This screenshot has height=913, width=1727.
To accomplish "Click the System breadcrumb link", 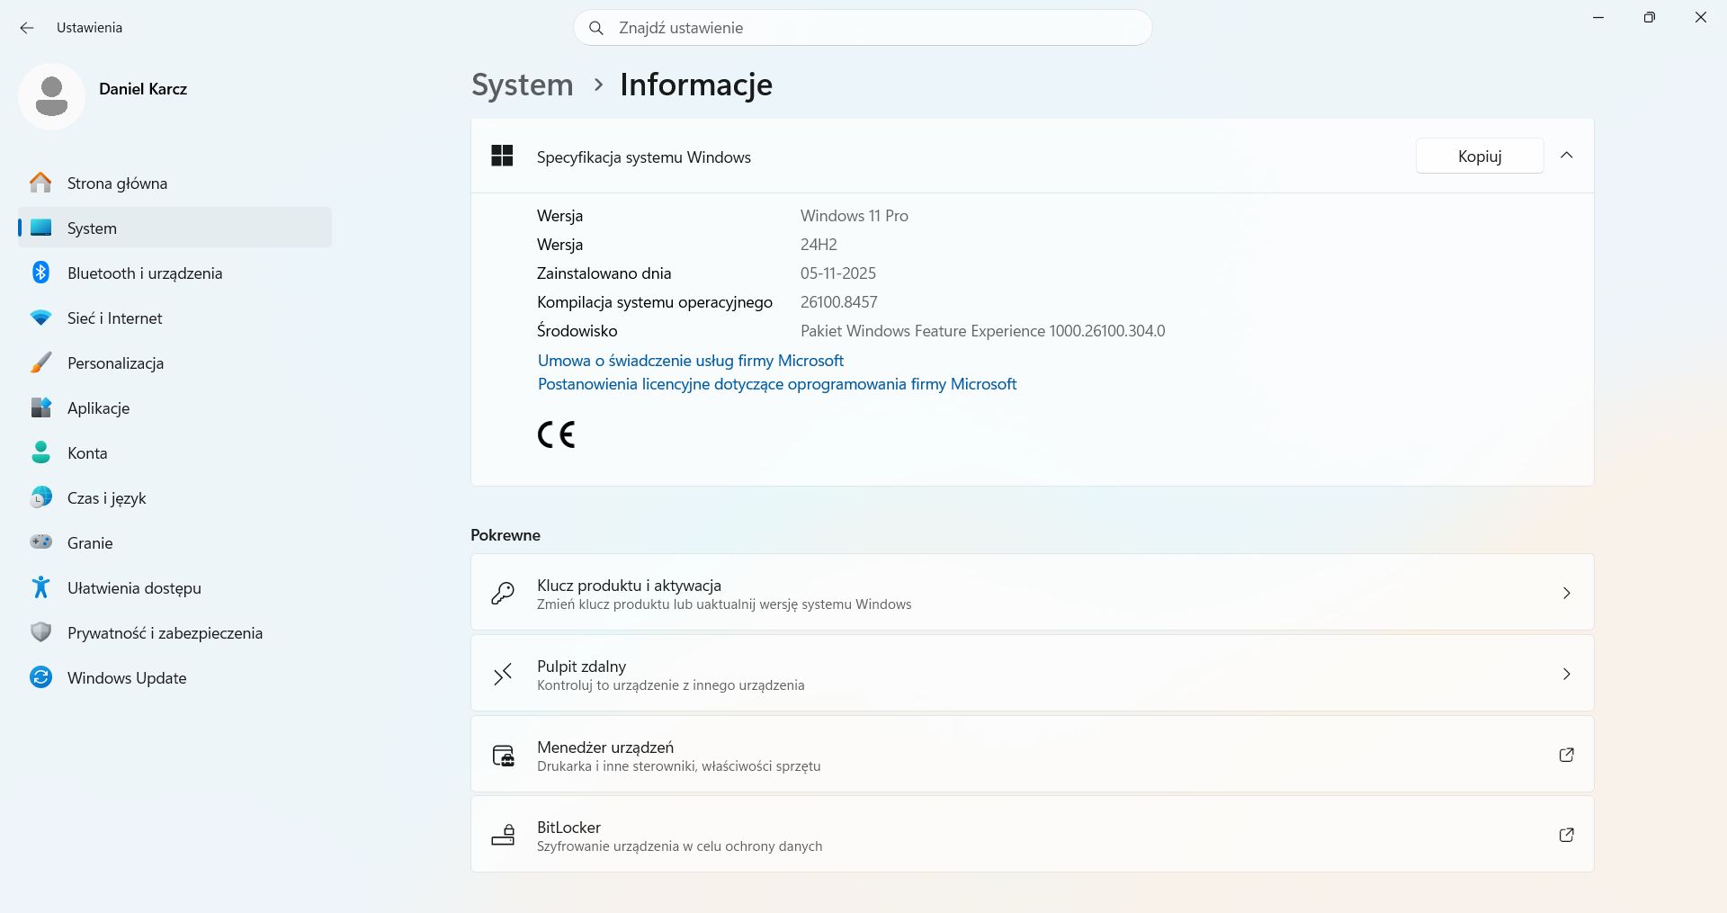I will pyautogui.click(x=523, y=85).
